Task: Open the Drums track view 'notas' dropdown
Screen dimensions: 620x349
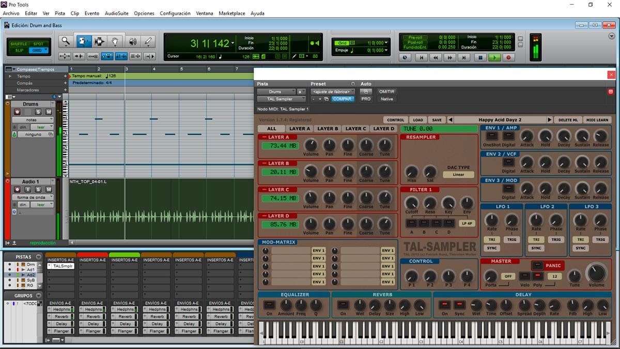Action: 33,119
